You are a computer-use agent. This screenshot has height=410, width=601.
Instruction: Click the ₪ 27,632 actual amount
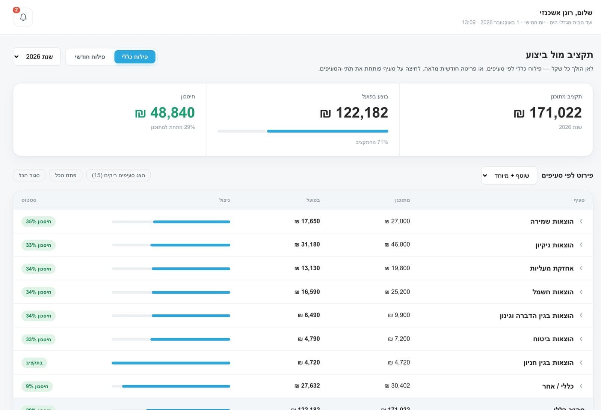click(x=307, y=386)
